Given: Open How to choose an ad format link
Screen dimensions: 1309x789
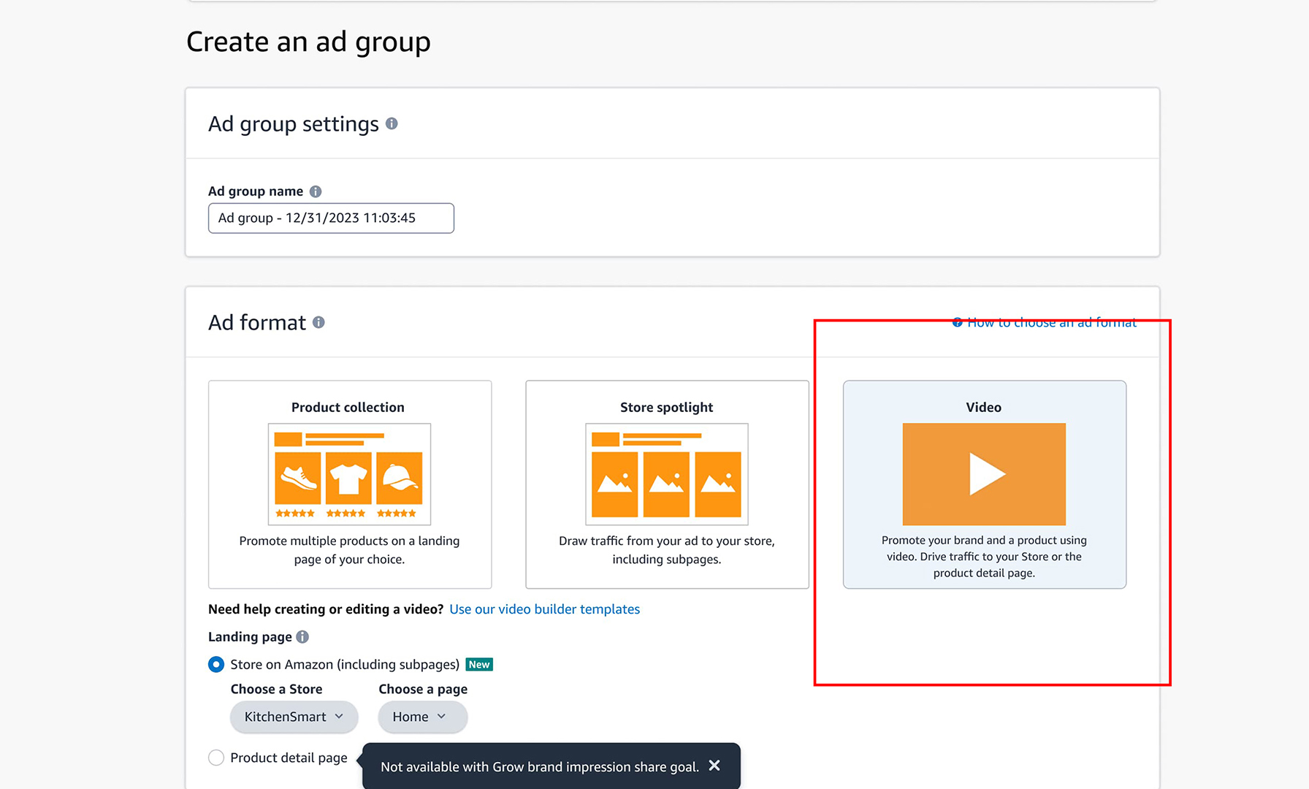Looking at the screenshot, I should [1052, 322].
